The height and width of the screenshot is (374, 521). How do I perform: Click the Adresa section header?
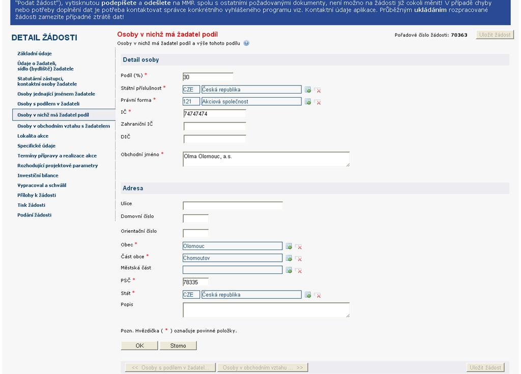(x=315, y=188)
